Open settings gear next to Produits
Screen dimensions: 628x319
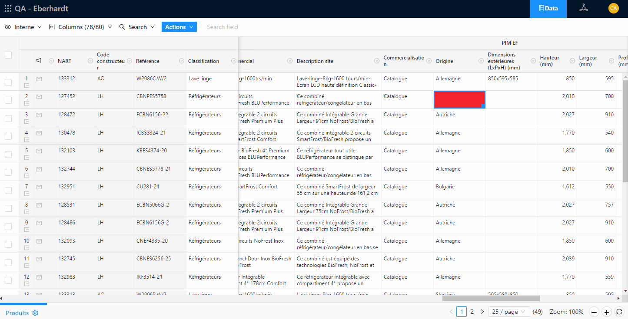pyautogui.click(x=36, y=313)
